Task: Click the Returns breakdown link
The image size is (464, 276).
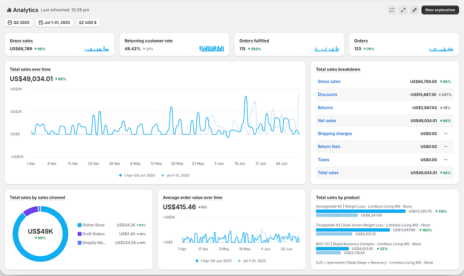Action: 325,108
